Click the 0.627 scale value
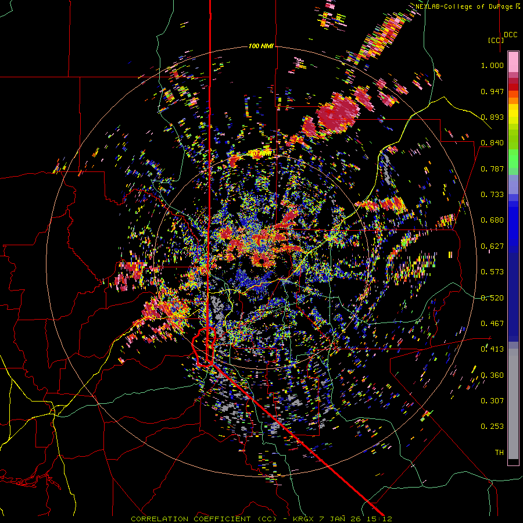 492,246
